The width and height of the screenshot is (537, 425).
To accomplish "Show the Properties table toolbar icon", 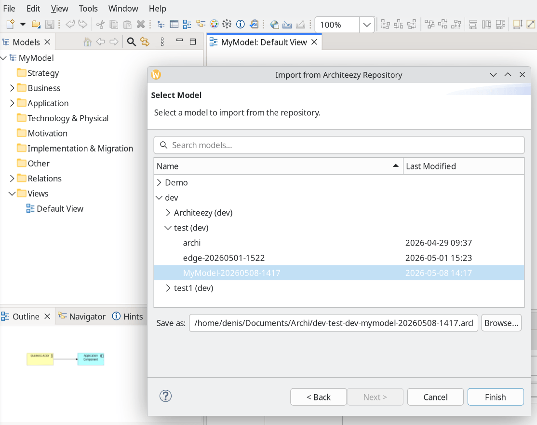I will 174,24.
